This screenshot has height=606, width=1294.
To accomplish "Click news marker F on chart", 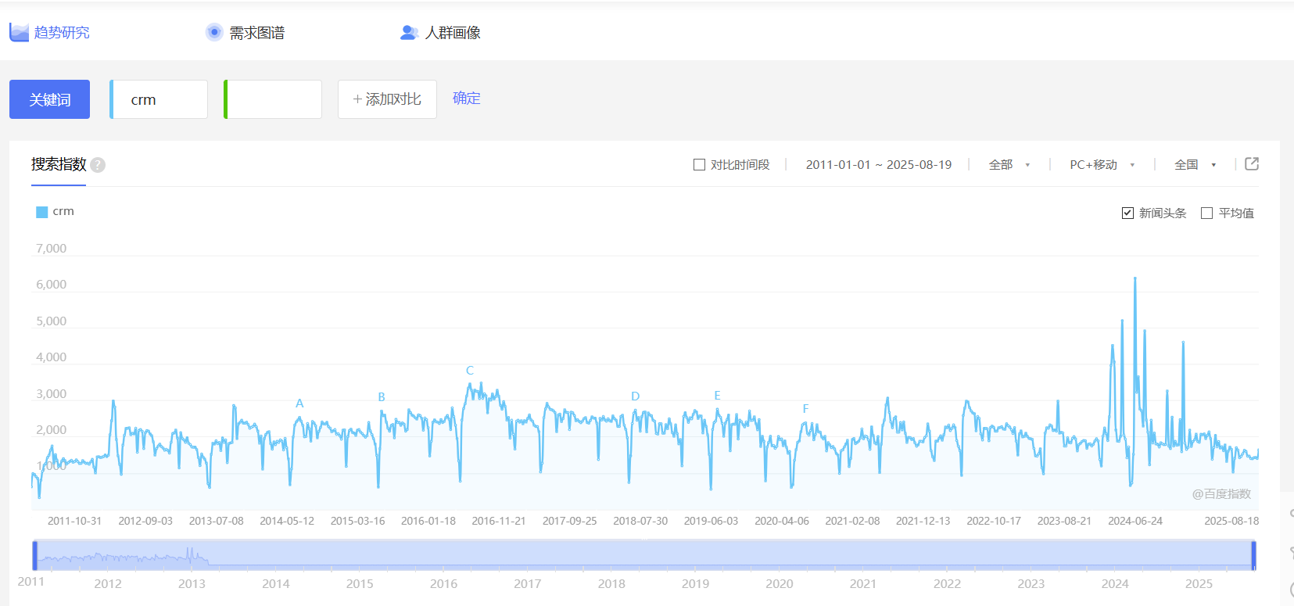I will (806, 409).
